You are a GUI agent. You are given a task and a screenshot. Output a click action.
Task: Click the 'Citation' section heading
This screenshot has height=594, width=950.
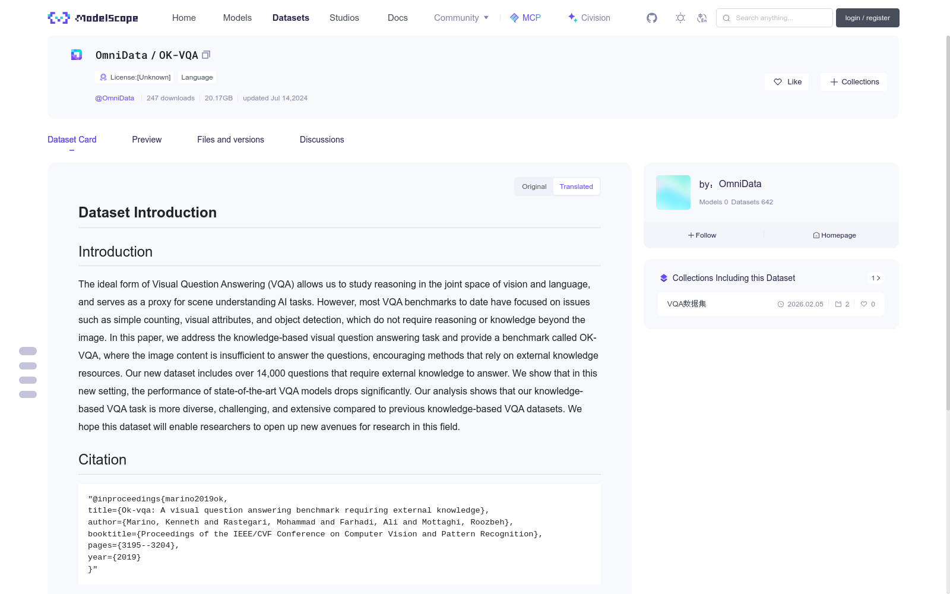(103, 460)
